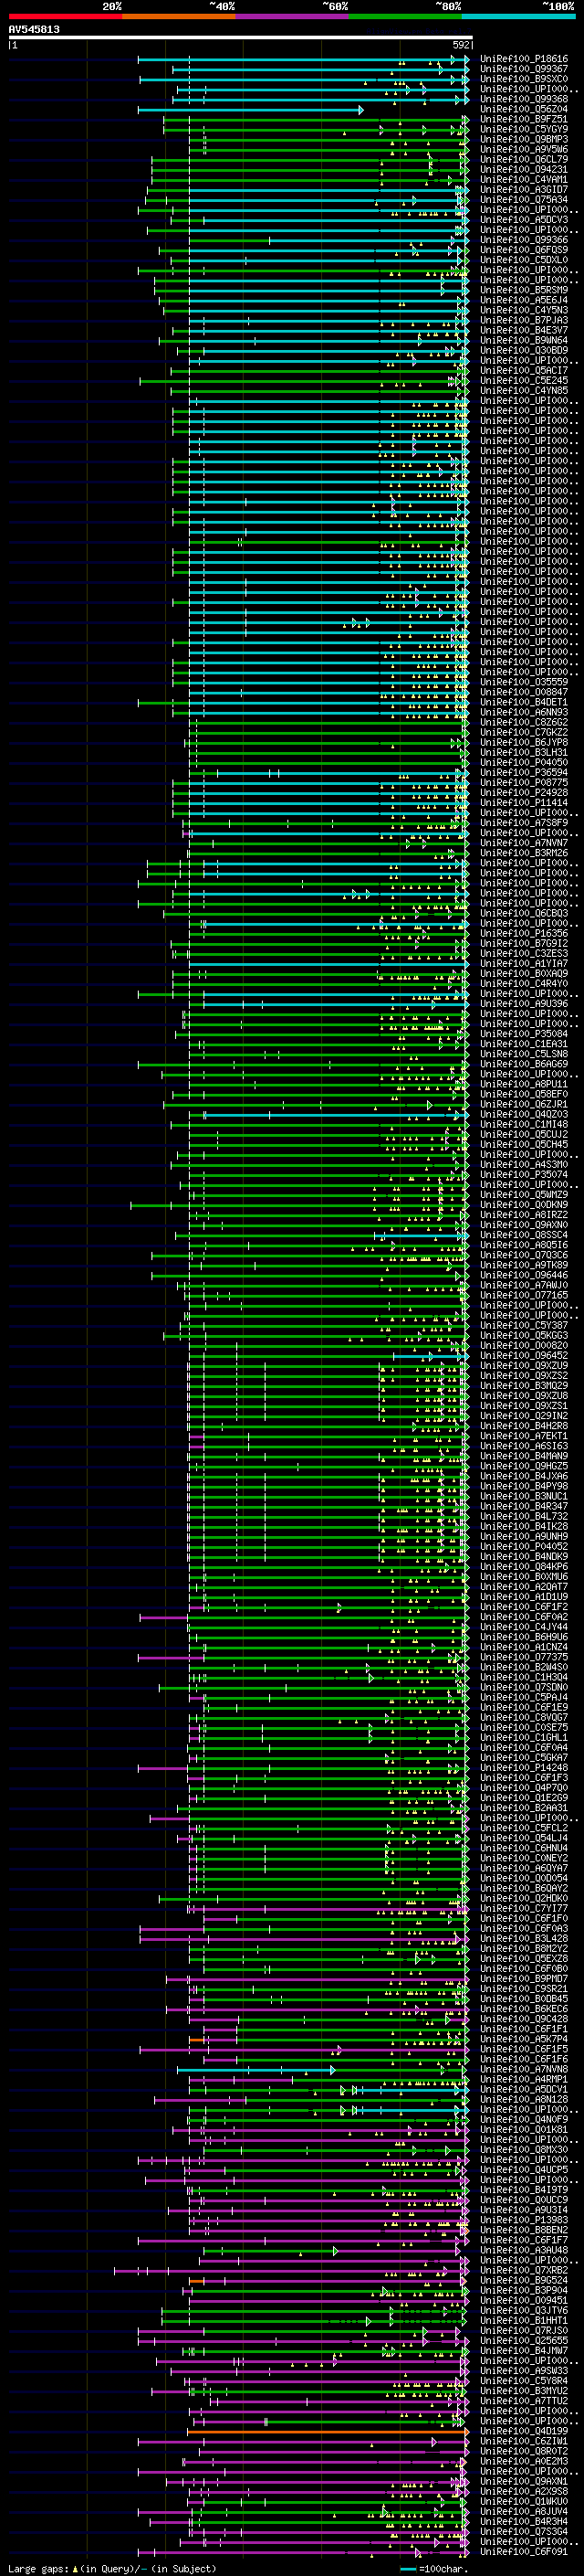Open hit UniRef100_B9SXC0

tap(523, 79)
